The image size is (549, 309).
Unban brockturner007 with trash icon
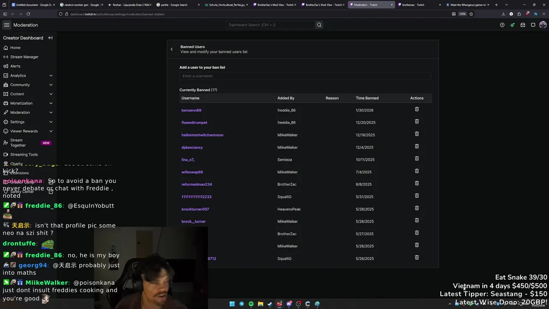coord(416,208)
